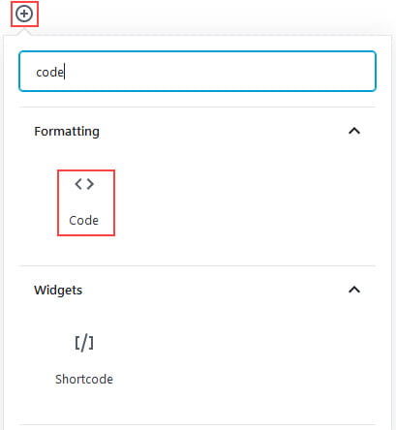The image size is (396, 430).
Task: Click the Code block label text
Action: point(84,221)
